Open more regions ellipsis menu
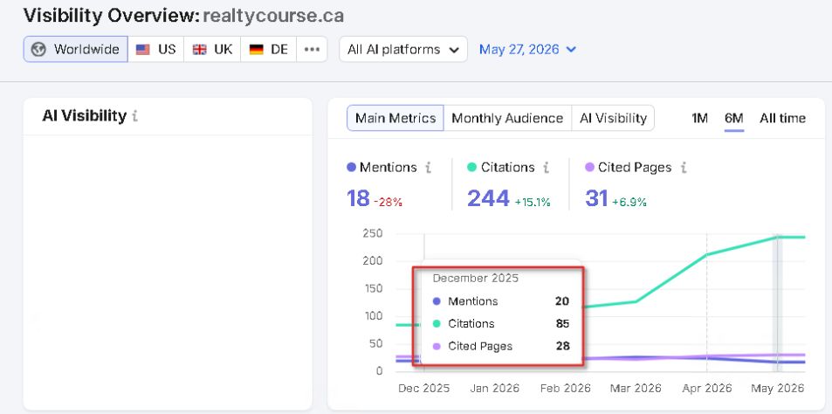The width and height of the screenshot is (832, 414). [312, 50]
